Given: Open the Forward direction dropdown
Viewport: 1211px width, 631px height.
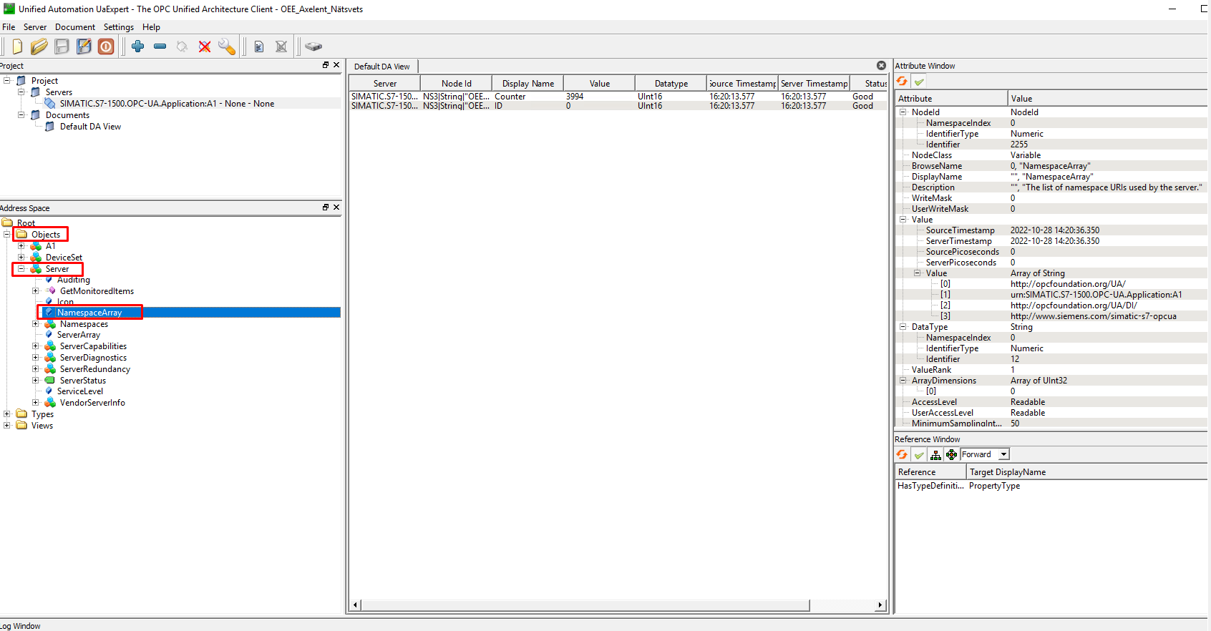Looking at the screenshot, I should [x=1003, y=455].
